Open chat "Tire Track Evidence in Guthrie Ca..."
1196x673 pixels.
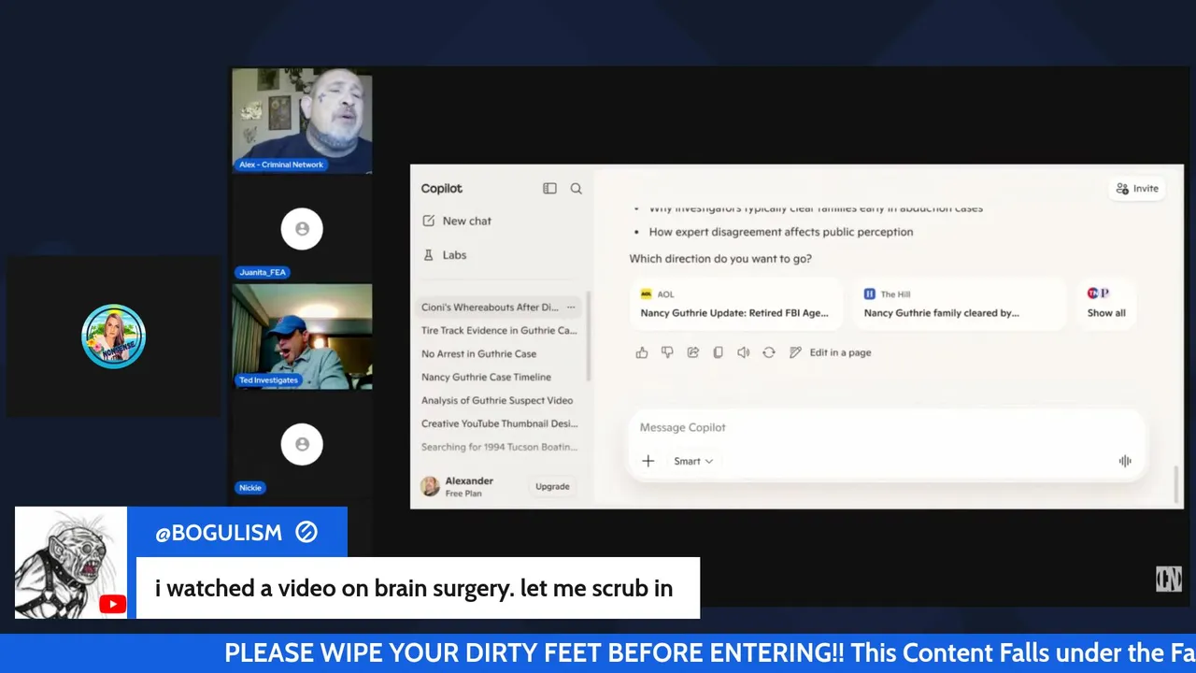coord(499,330)
